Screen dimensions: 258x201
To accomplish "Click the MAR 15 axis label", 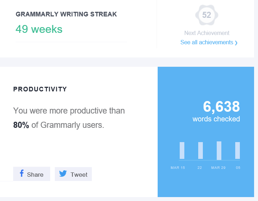I will pyautogui.click(x=178, y=168).
